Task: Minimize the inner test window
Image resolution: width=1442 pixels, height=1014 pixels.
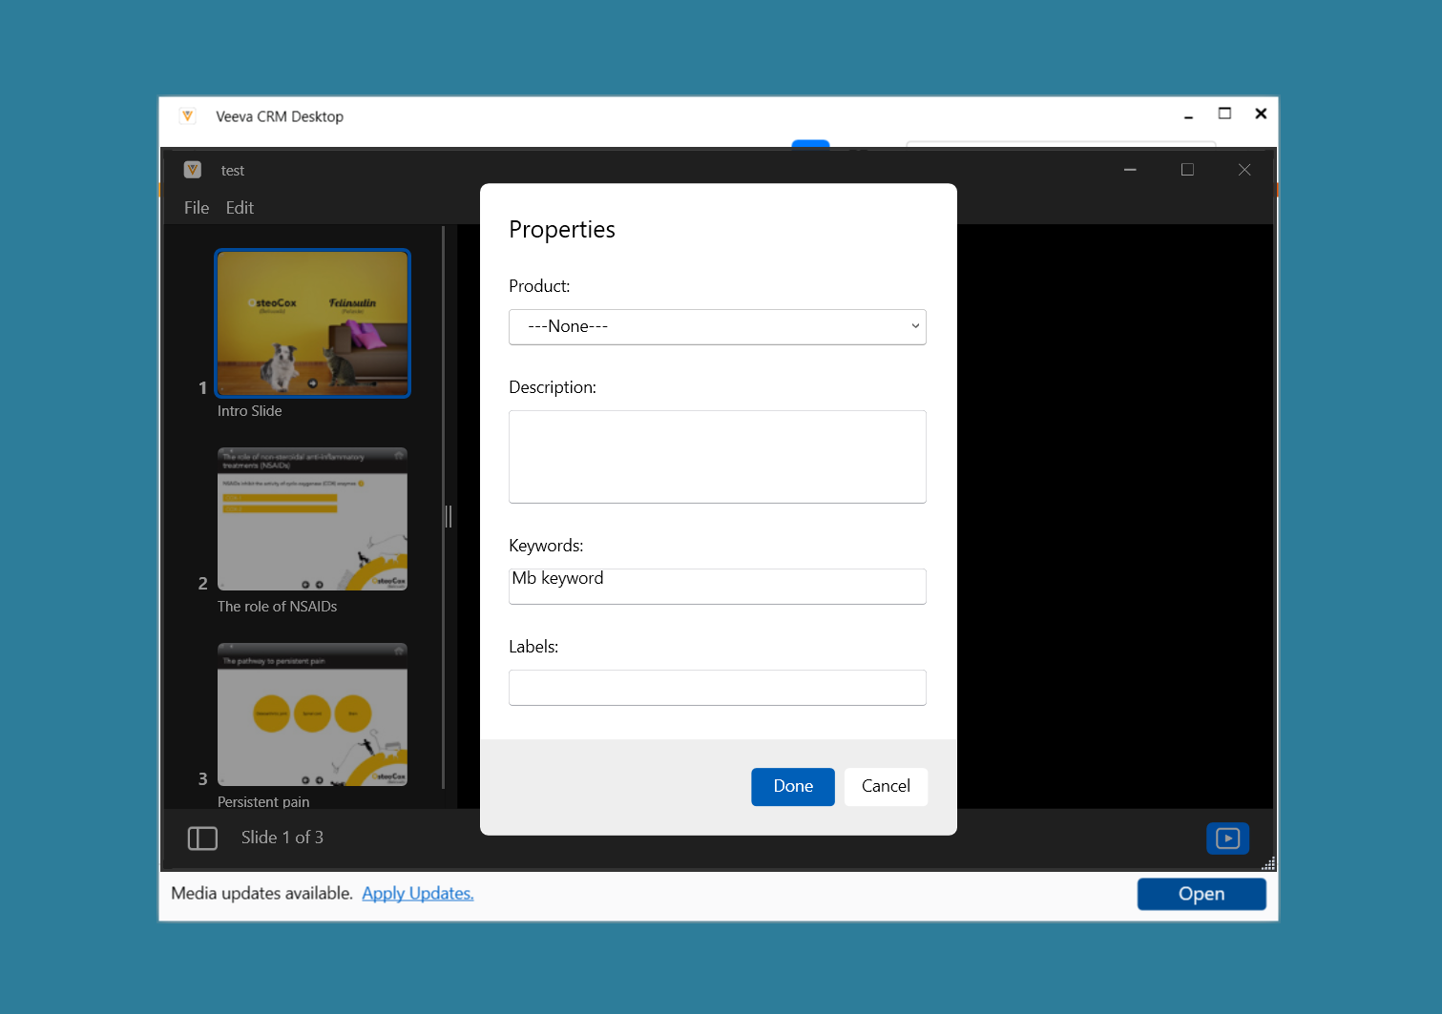Action: (1130, 170)
